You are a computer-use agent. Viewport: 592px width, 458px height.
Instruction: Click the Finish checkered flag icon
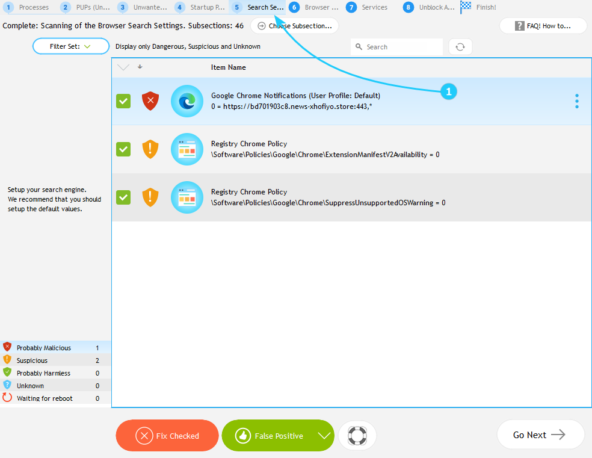[466, 7]
